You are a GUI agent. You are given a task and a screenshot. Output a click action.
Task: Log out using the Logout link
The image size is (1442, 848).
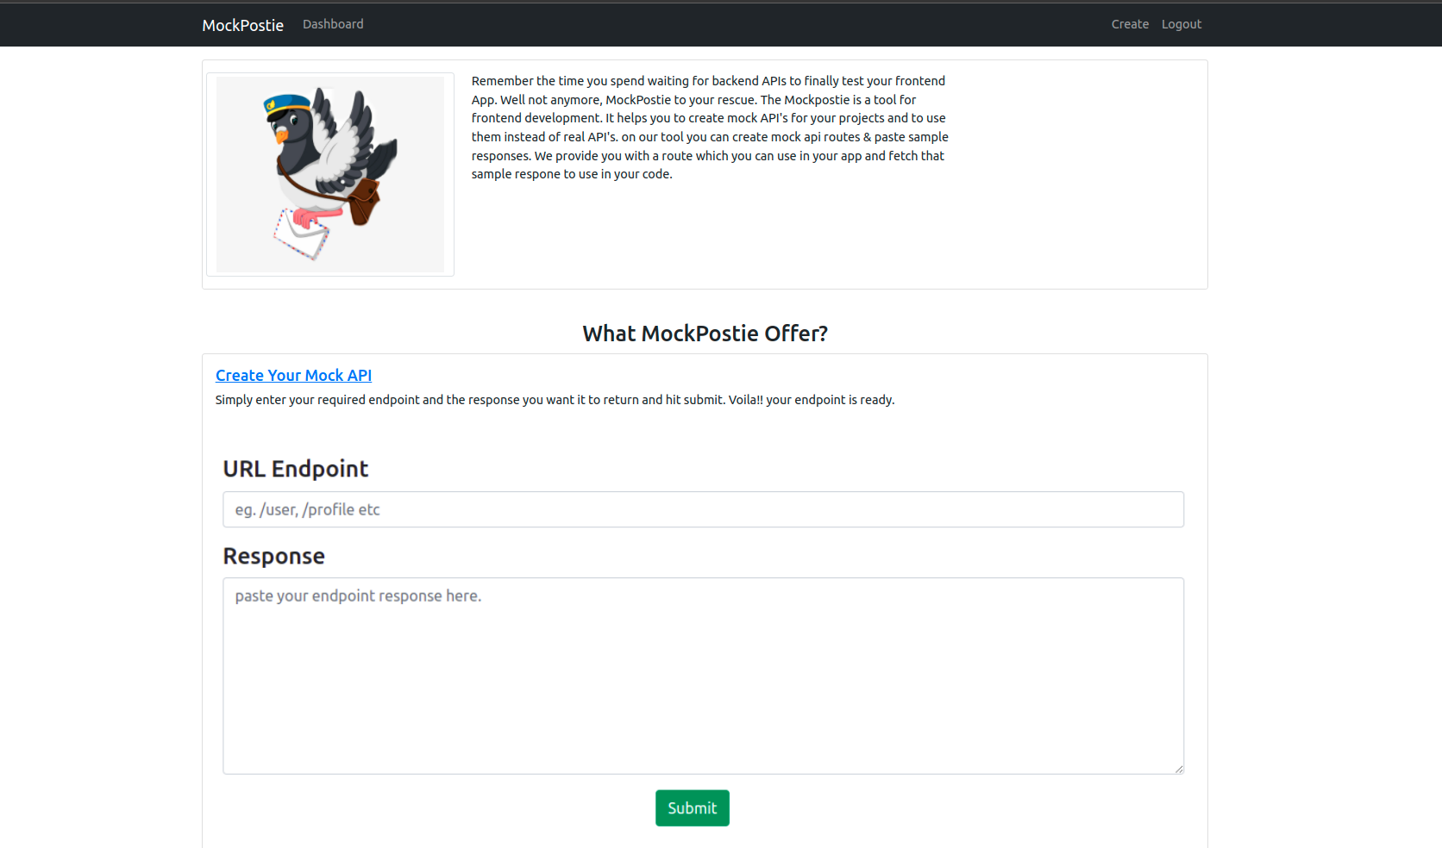(1182, 24)
